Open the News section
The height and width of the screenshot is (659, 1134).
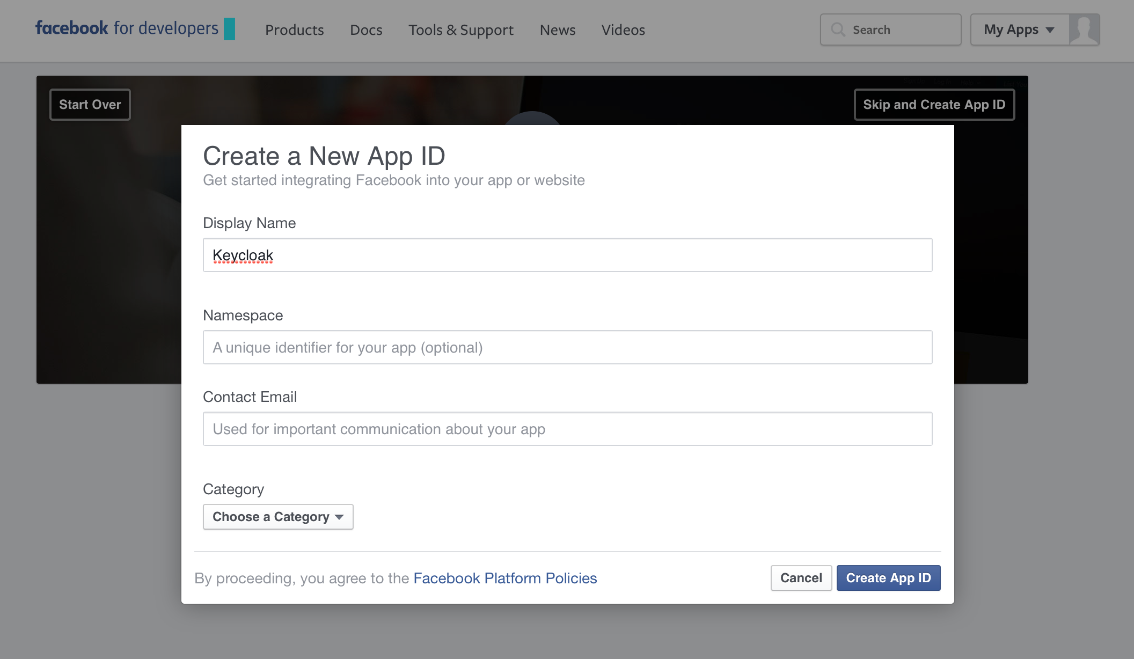(x=557, y=30)
